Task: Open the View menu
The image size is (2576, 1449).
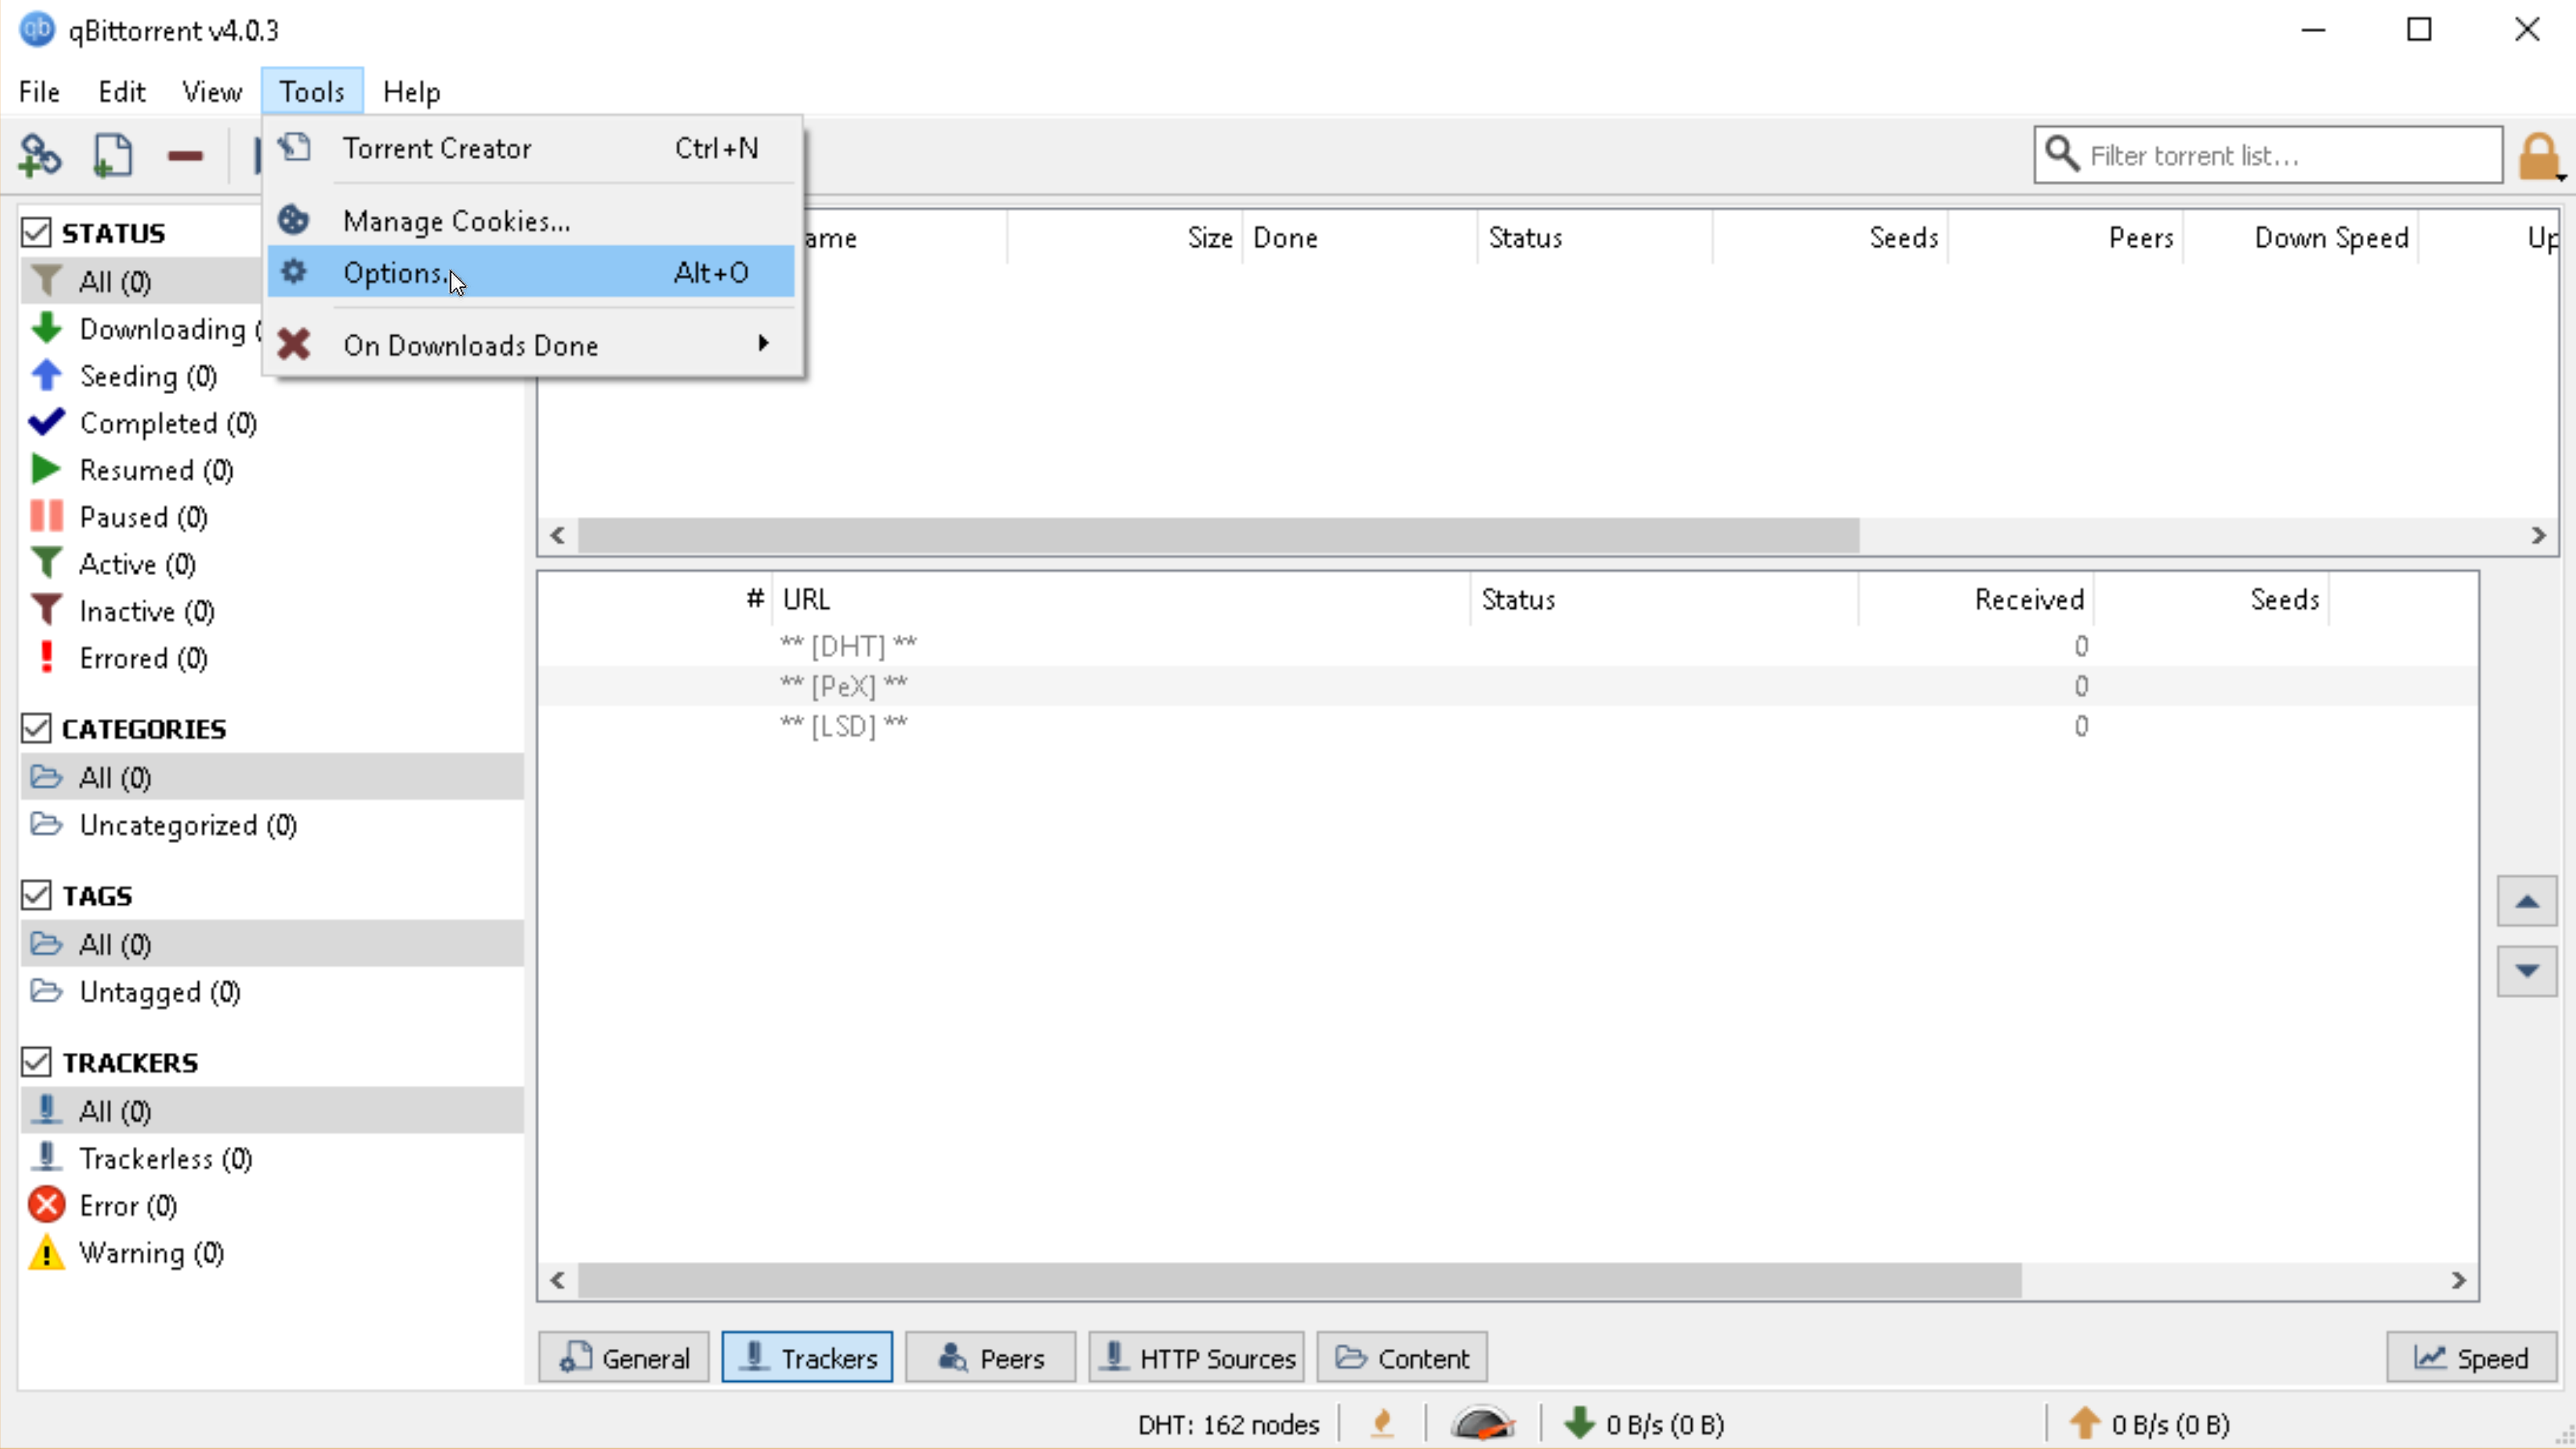Action: 212,92
